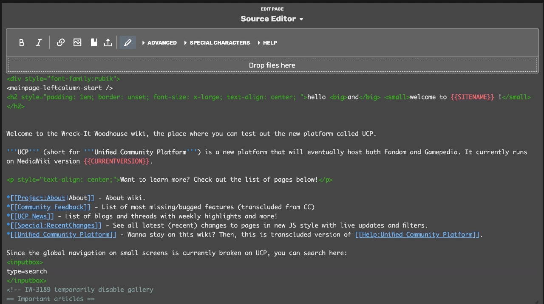Expand the Help toolbar section
Image resolution: width=544 pixels, height=304 pixels.
click(x=267, y=42)
